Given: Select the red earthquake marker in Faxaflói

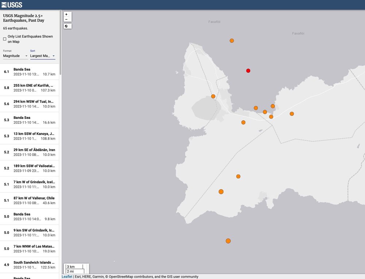Looking at the screenshot, I should [248, 71].
